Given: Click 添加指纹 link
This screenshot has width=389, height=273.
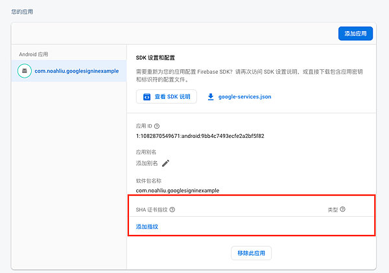Looking at the screenshot, I should pyautogui.click(x=147, y=226).
